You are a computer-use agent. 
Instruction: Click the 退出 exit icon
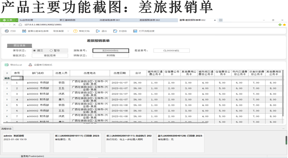98,31
